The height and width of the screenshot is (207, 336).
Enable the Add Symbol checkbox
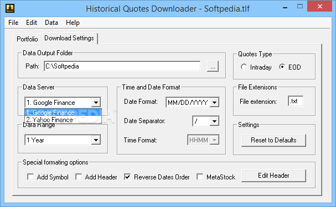30,177
